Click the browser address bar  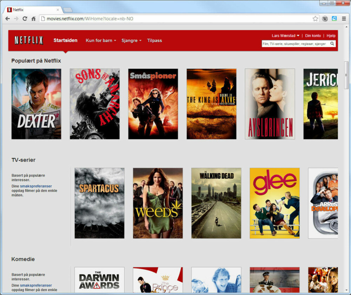click(x=178, y=19)
